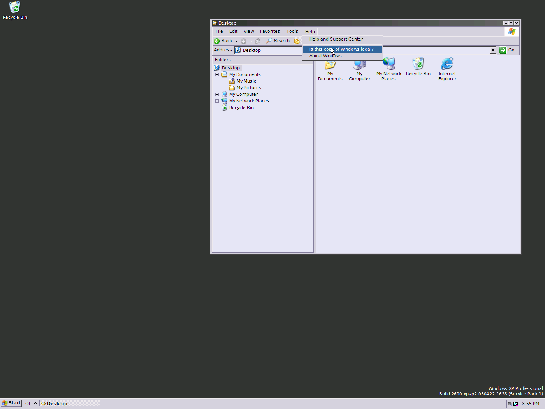Viewport: 545px width, 409px height.
Task: Collapse the My Documents tree node
Action: [217, 74]
